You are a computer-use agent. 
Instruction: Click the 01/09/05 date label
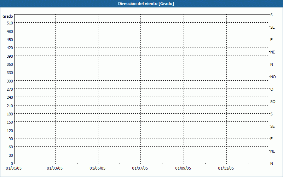click(183, 169)
